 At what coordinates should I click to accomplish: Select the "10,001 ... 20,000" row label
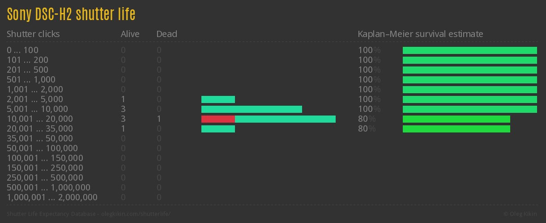40,119
